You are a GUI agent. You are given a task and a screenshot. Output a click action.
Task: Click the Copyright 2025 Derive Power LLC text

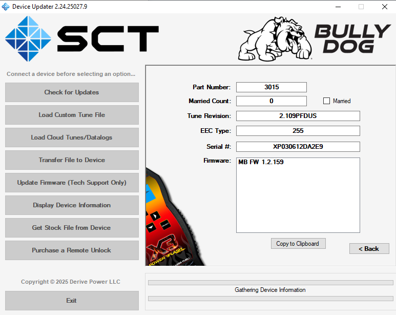tap(71, 282)
